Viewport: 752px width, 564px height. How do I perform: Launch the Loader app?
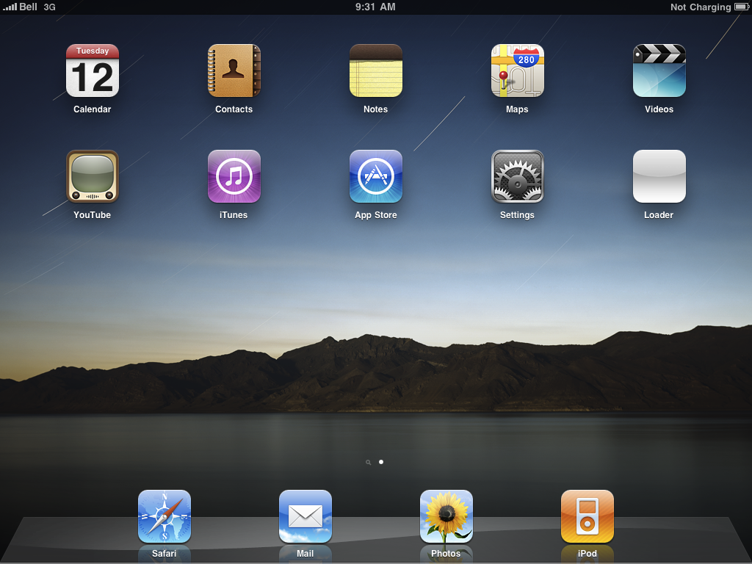[659, 176]
